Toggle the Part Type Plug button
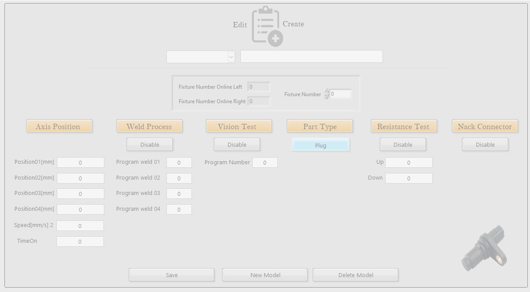This screenshot has width=530, height=292. click(320, 145)
